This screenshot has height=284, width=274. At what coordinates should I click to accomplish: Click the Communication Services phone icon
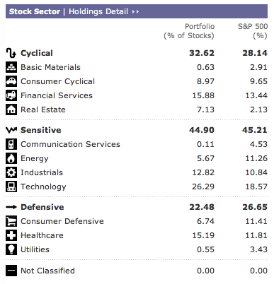pos(11,144)
